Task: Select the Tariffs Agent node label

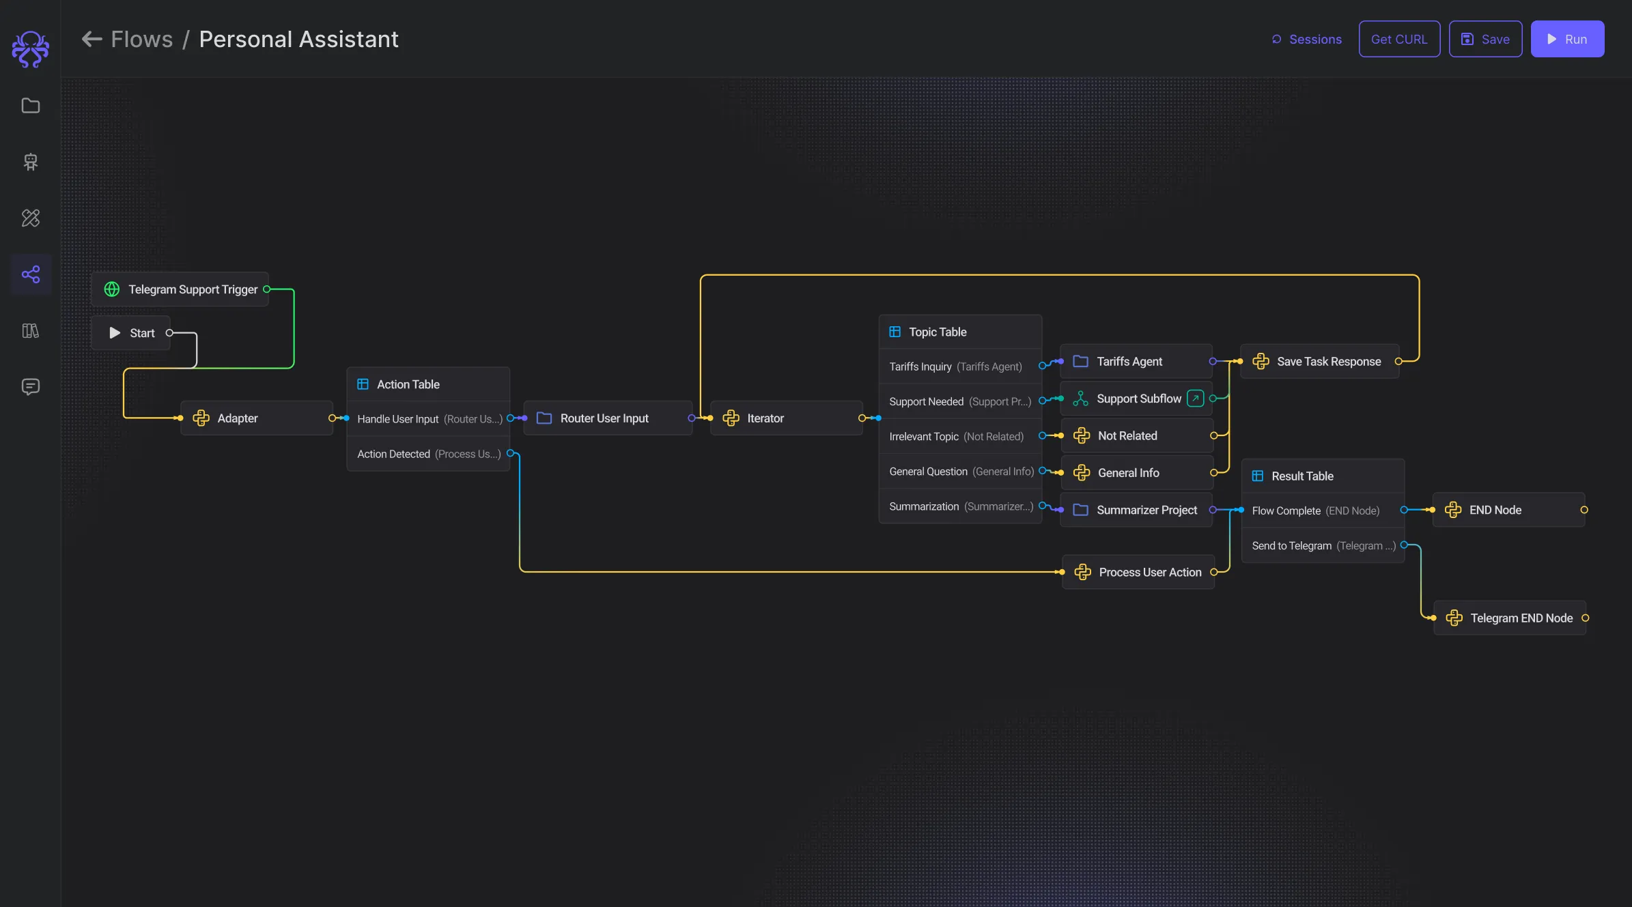Action: [x=1129, y=362]
